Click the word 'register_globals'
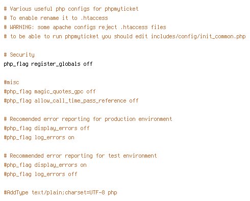 pyautogui.click(x=56, y=64)
